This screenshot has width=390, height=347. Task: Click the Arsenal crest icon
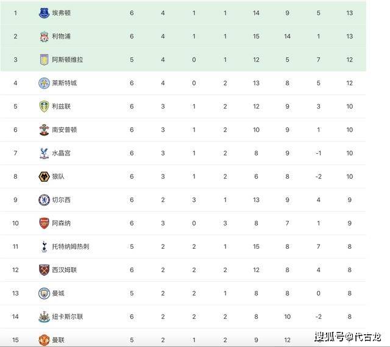pos(44,223)
